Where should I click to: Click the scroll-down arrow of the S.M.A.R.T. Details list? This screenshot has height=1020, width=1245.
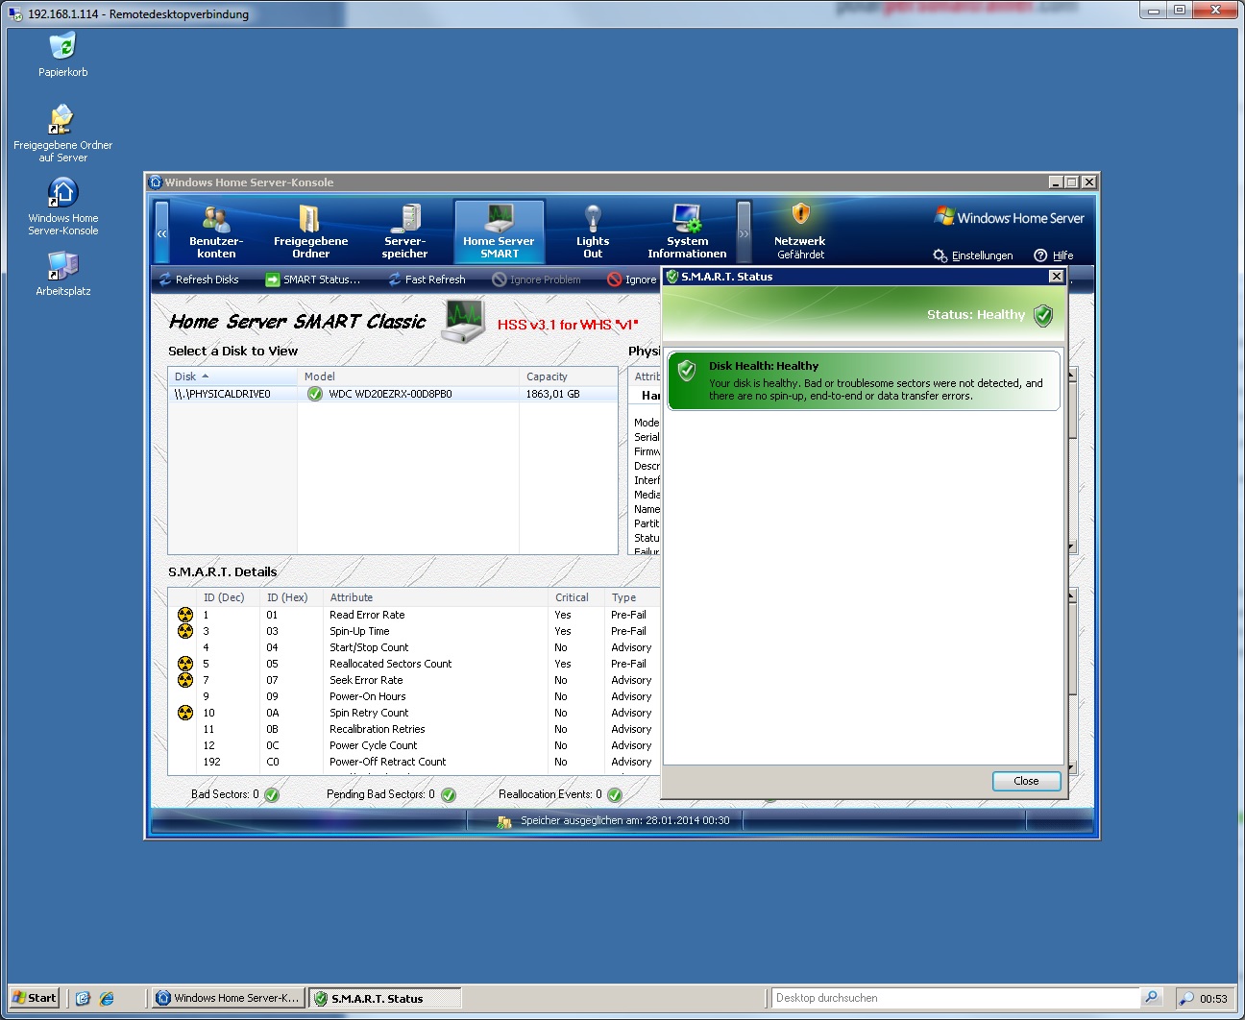point(1072,767)
